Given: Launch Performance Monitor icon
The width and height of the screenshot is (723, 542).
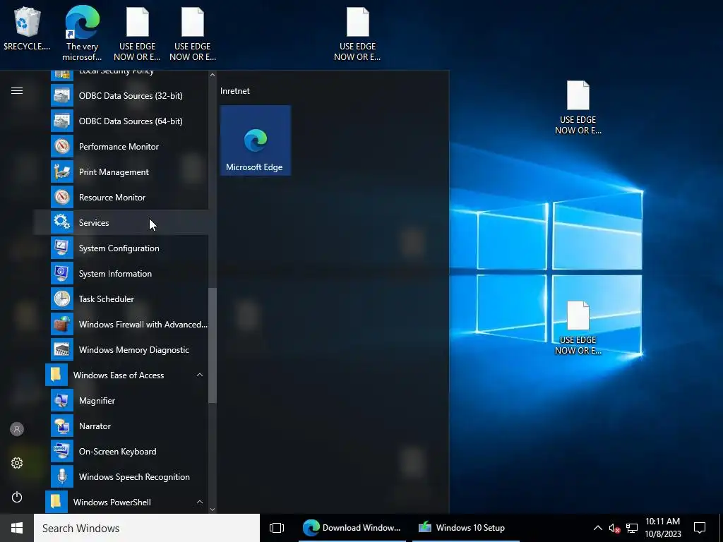Looking at the screenshot, I should pyautogui.click(x=62, y=147).
